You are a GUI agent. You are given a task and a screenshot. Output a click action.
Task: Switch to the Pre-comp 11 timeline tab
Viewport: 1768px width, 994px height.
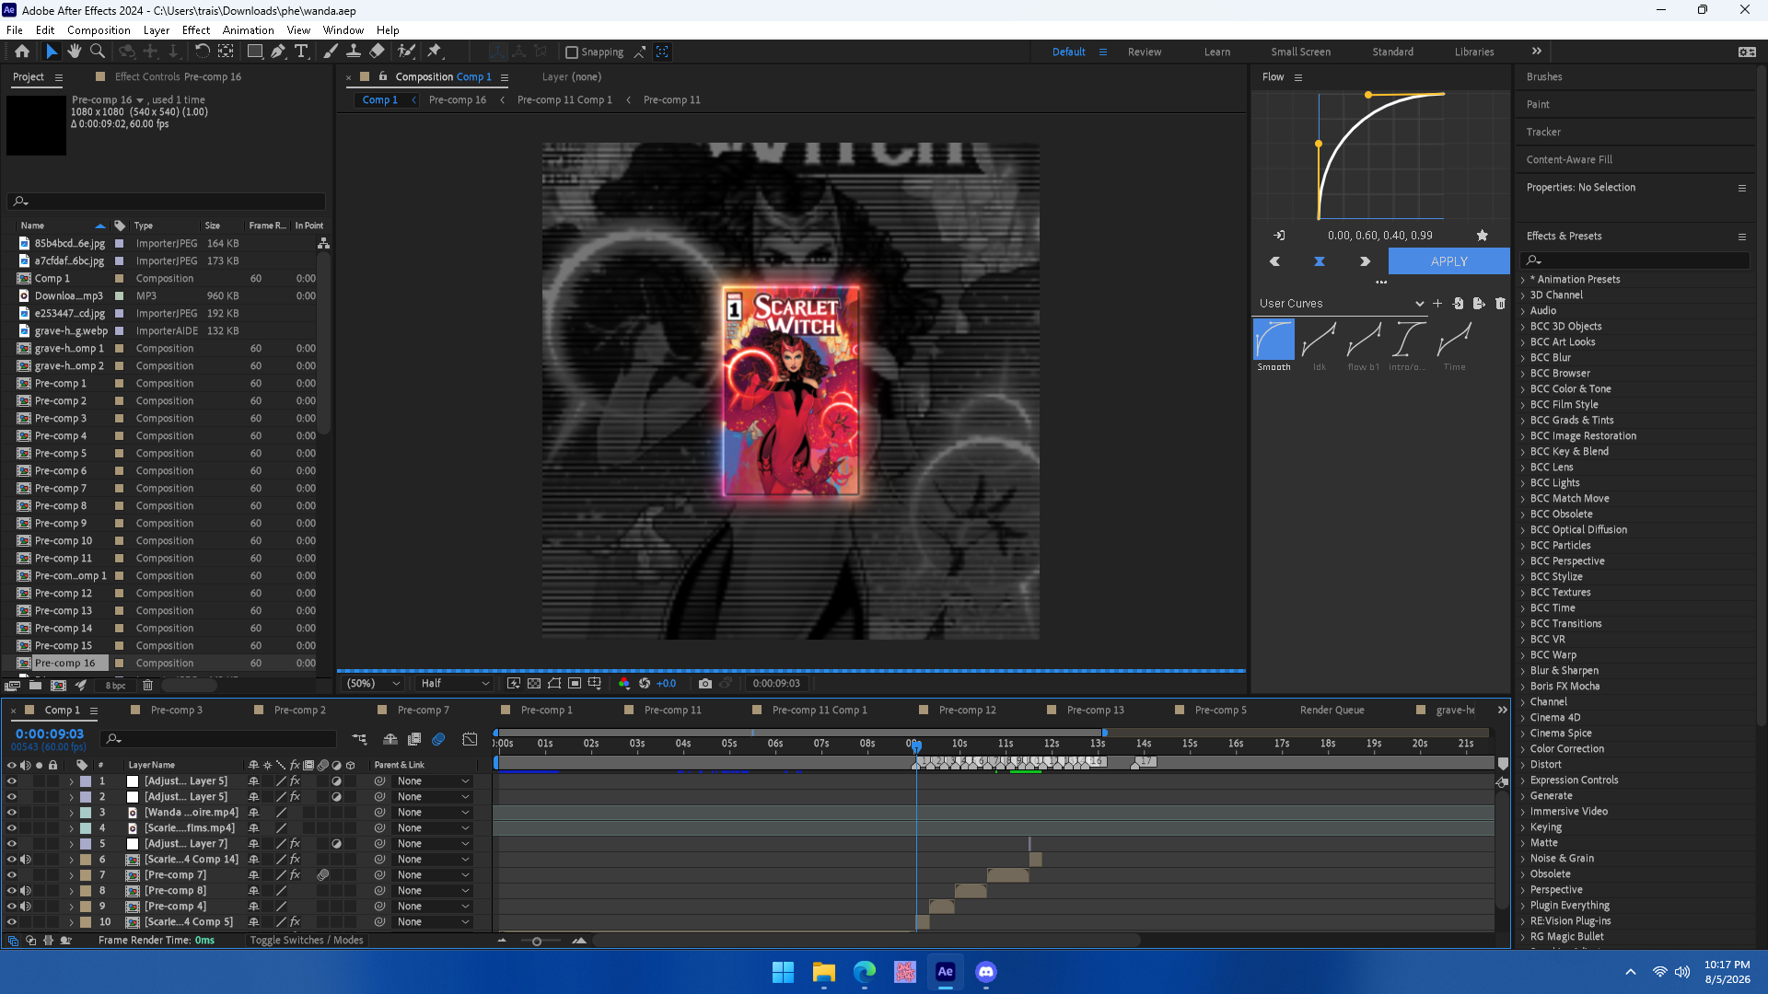point(672,711)
